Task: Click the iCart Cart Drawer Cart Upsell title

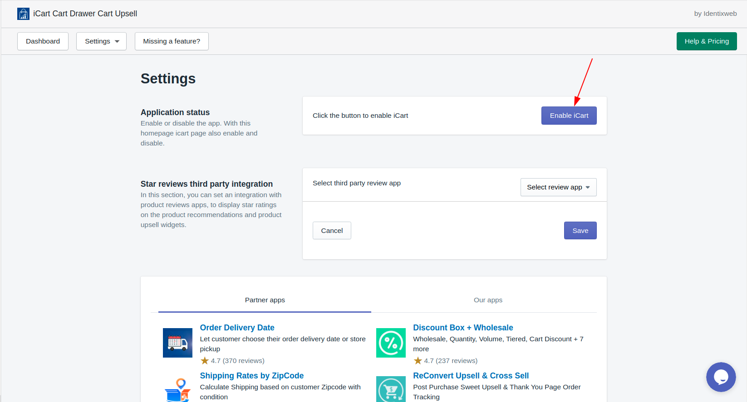Action: coord(85,14)
